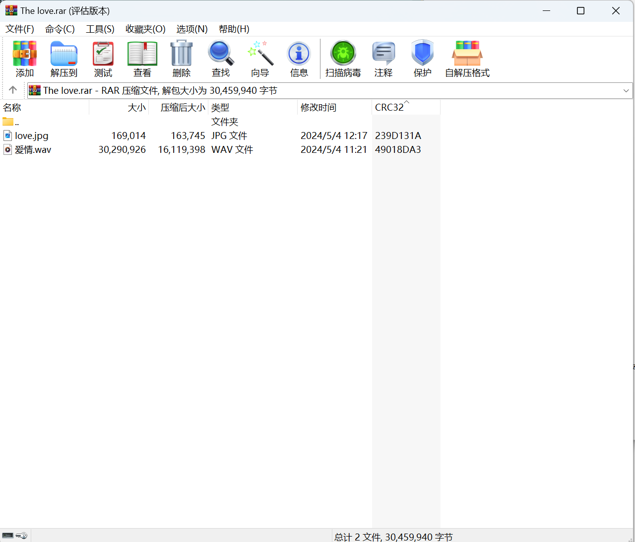Viewport: 635px width, 542px height.
Task: Sort by 压缩后大小 column header
Action: pyautogui.click(x=179, y=107)
